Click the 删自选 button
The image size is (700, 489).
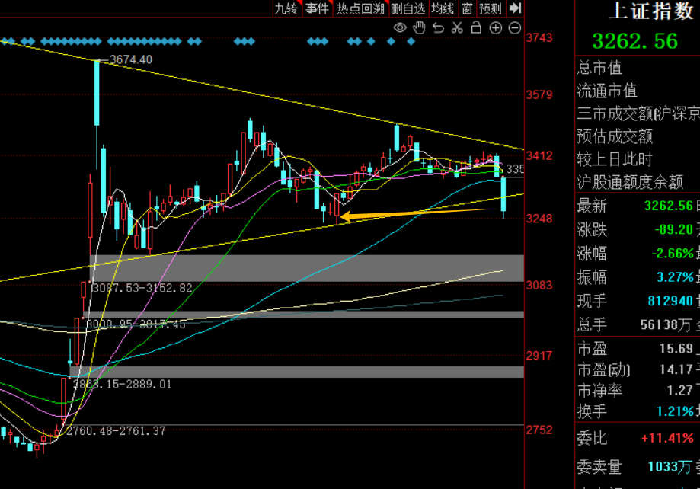click(408, 8)
